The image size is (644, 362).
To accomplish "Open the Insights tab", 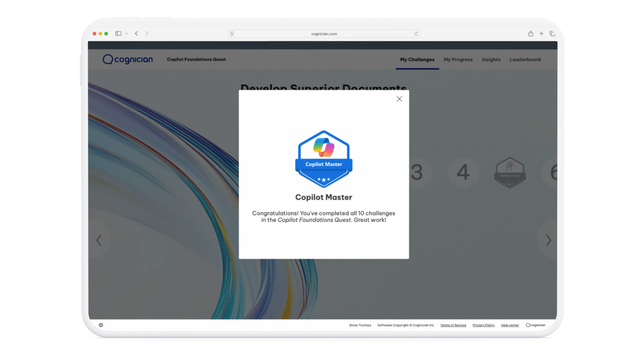I will click(x=491, y=59).
